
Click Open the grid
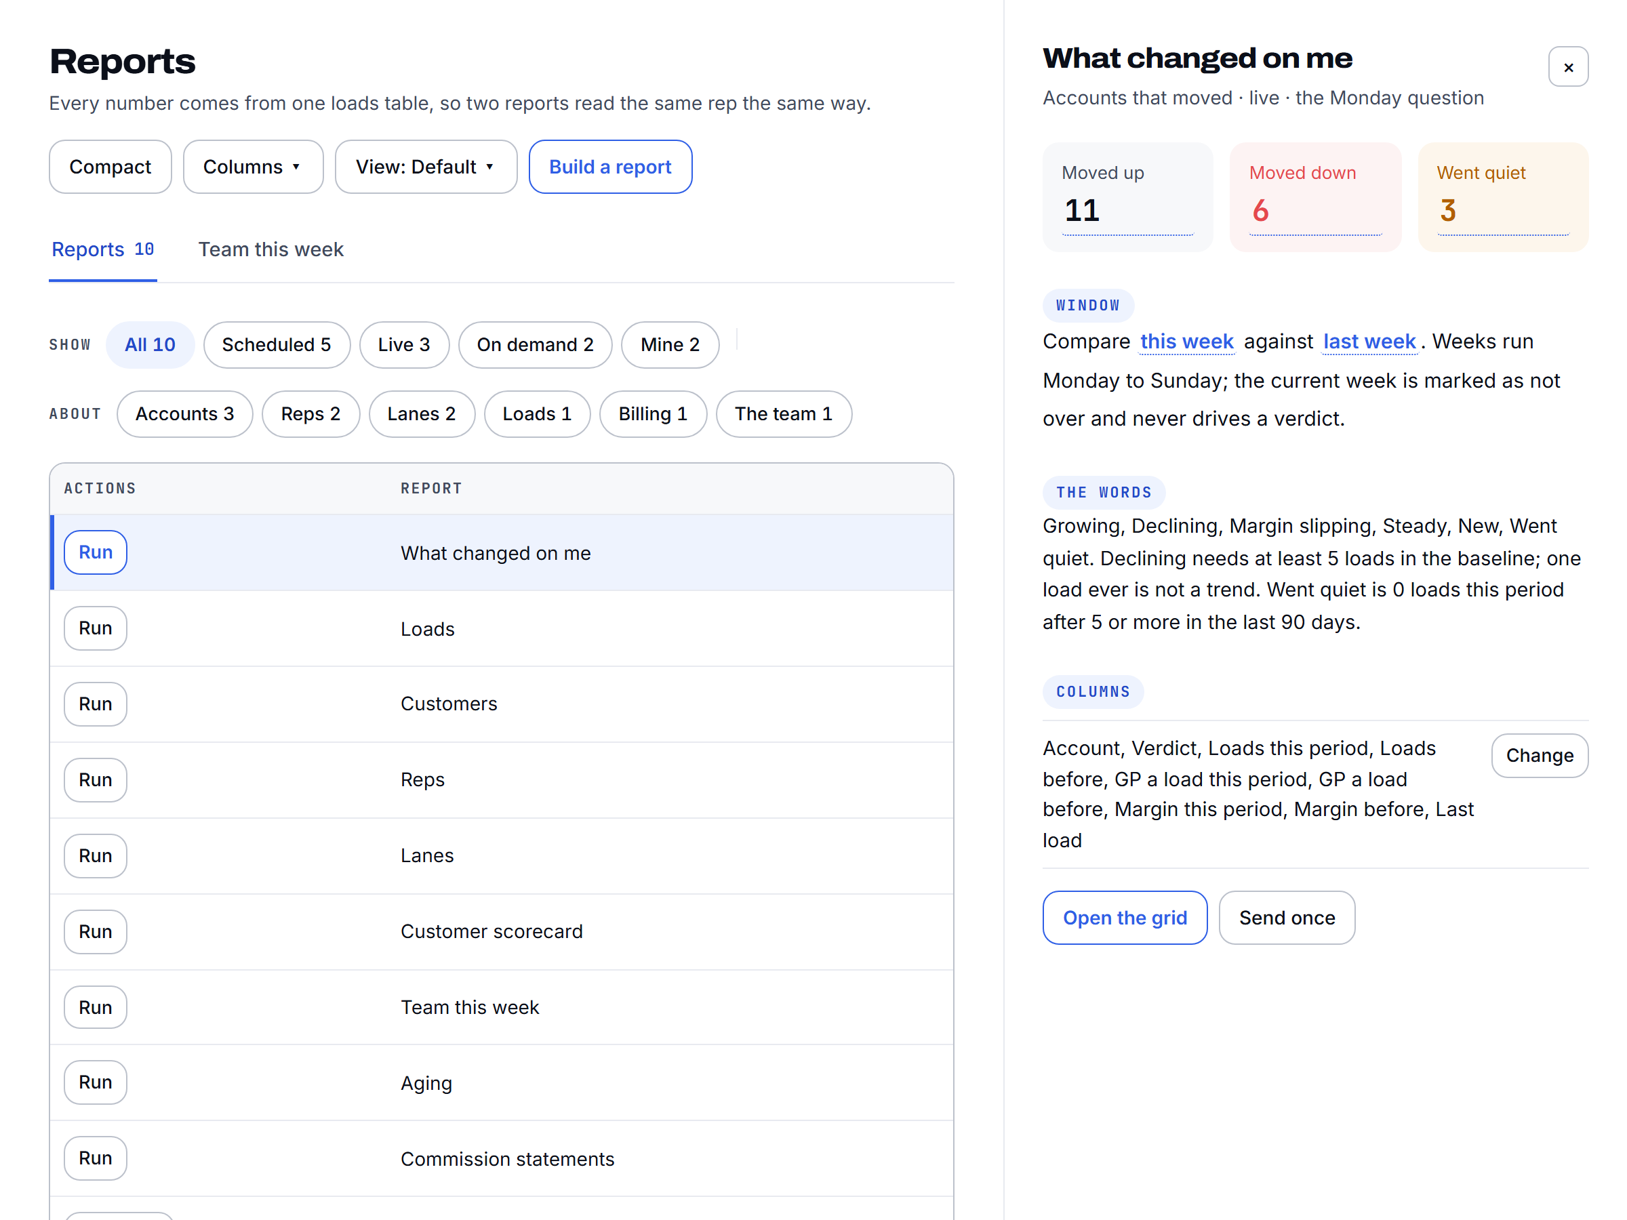[1125, 918]
